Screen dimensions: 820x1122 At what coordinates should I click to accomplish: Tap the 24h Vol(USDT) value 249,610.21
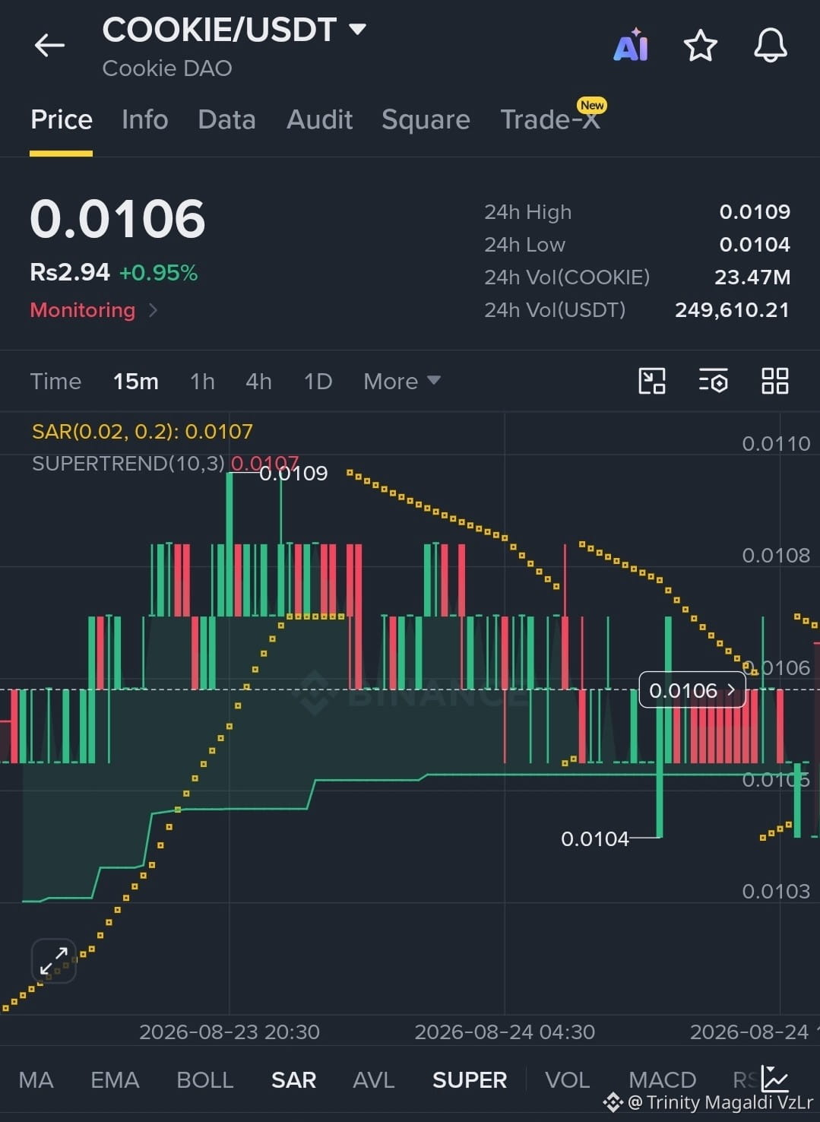(x=733, y=309)
